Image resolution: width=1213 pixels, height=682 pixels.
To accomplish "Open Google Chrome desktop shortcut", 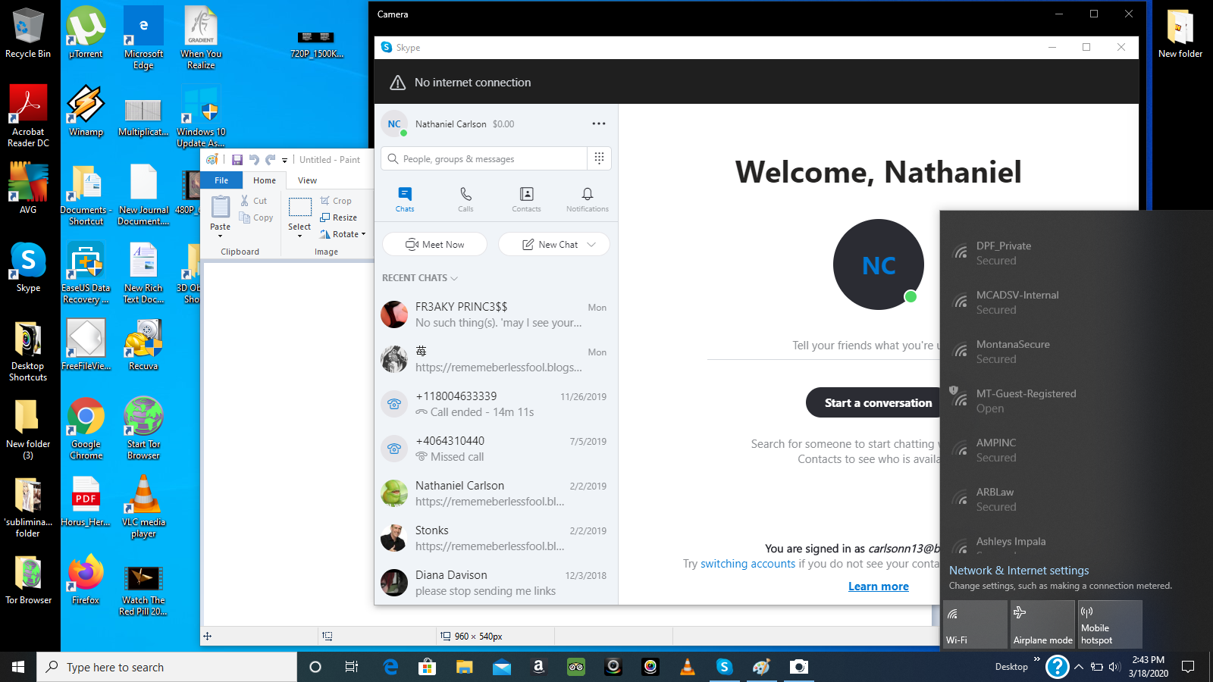I will tap(86, 428).
